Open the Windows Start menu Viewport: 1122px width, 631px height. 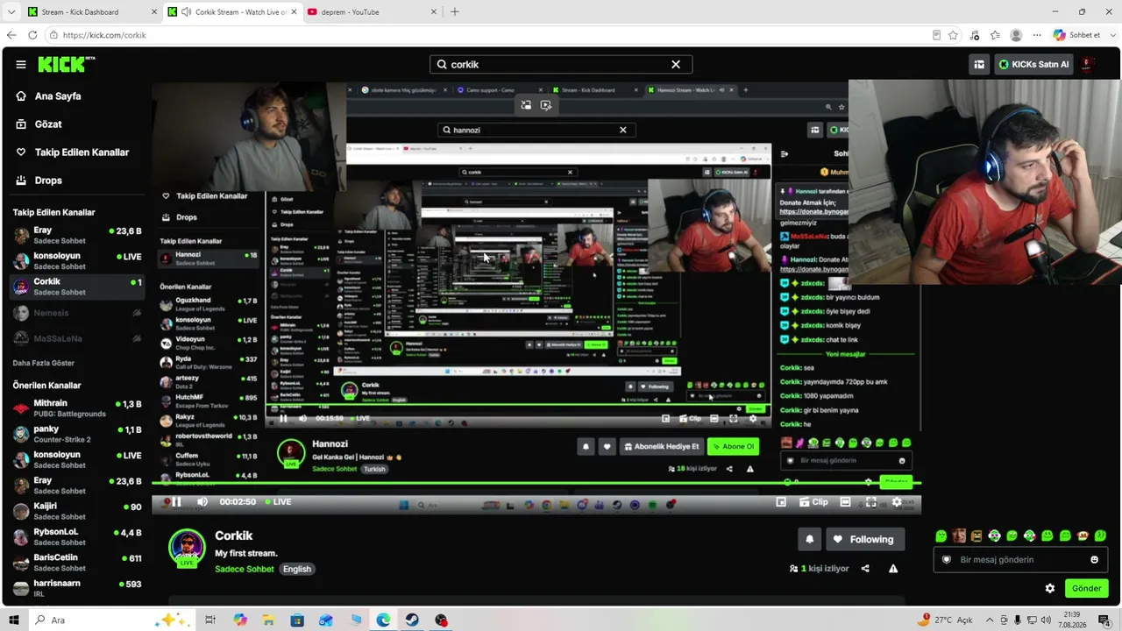tap(13, 620)
